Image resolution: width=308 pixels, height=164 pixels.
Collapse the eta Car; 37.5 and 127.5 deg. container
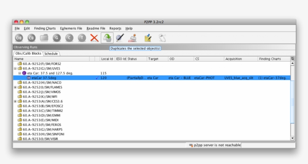(x=20, y=74)
